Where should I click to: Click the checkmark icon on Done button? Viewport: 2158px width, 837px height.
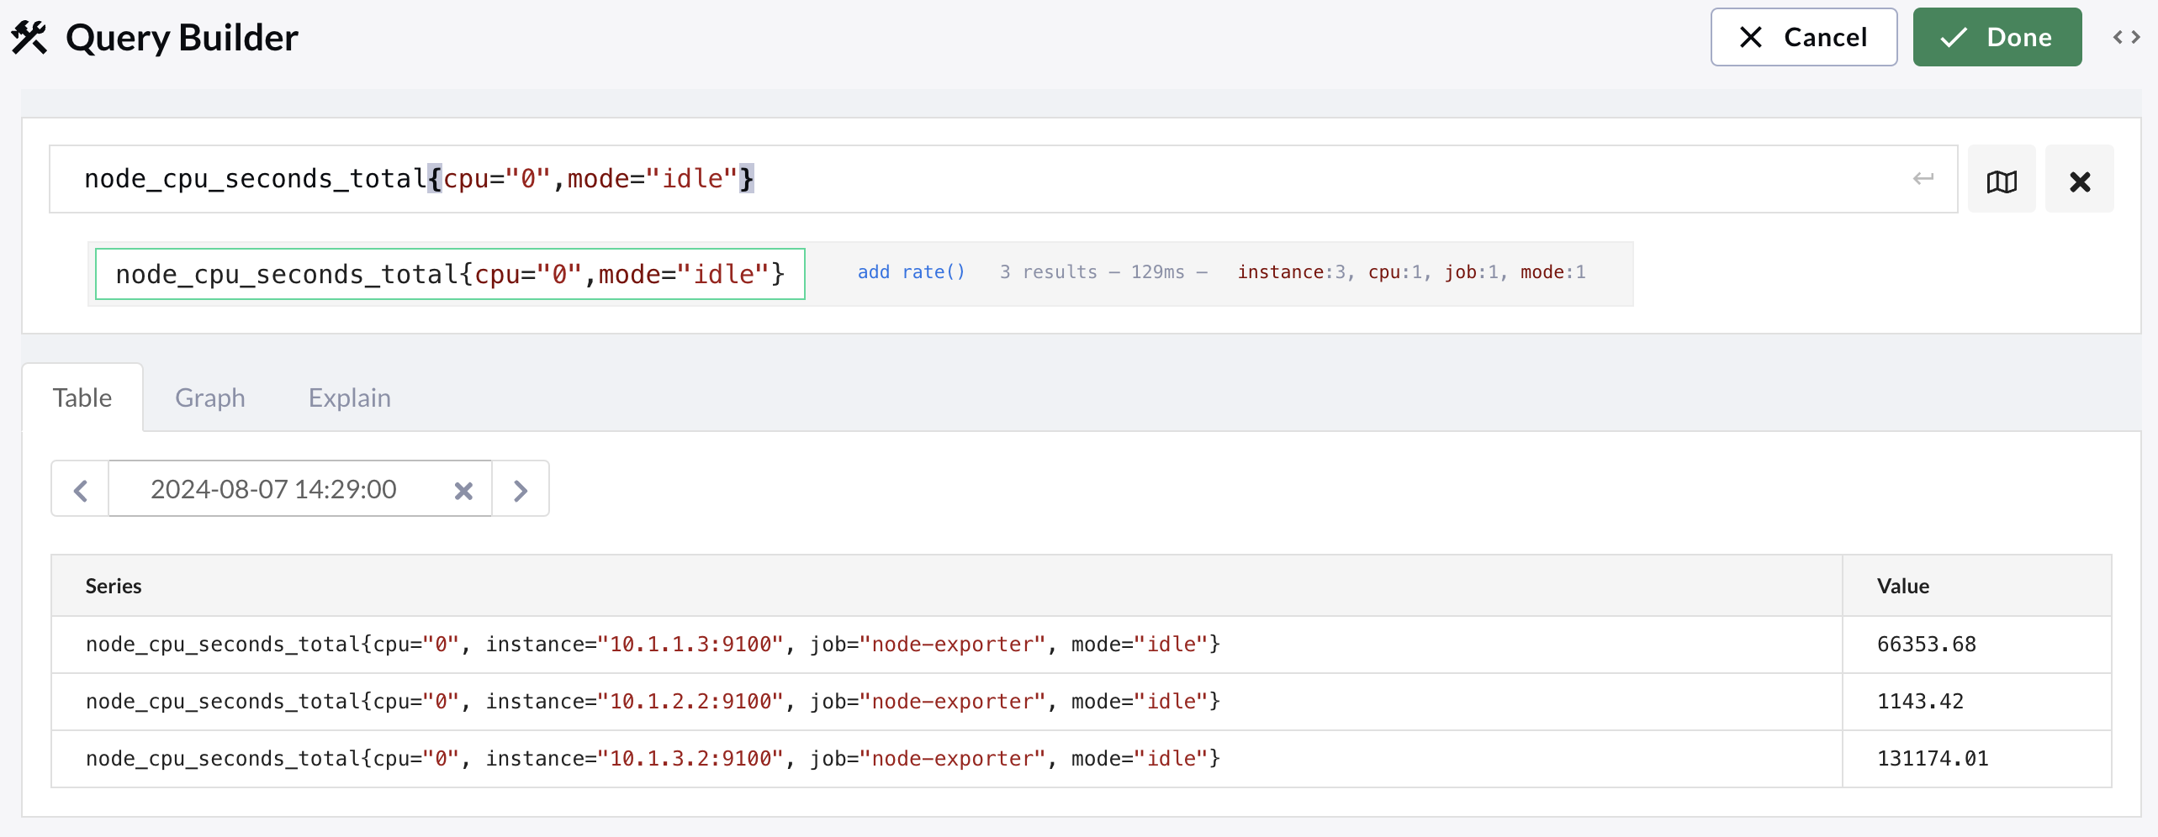(1954, 36)
